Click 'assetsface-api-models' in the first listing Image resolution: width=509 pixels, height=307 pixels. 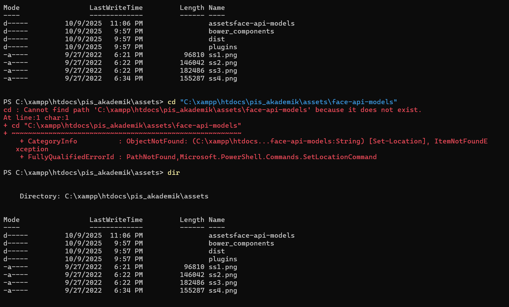pos(251,23)
